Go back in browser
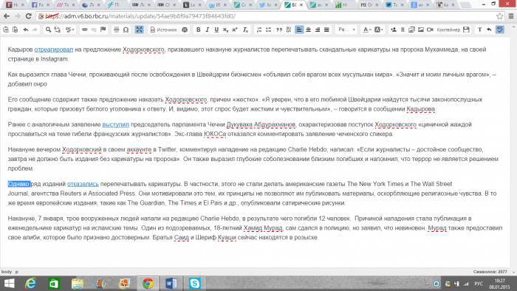This screenshot has width=517, height=291. 7,16
